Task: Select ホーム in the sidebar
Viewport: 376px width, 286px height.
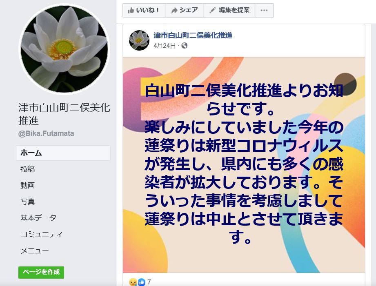Action: click(63, 153)
